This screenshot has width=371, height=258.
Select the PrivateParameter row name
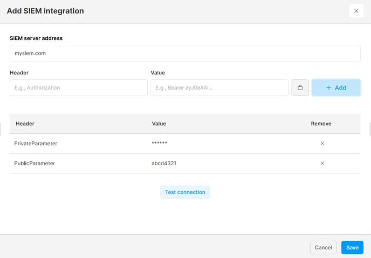tap(36, 144)
